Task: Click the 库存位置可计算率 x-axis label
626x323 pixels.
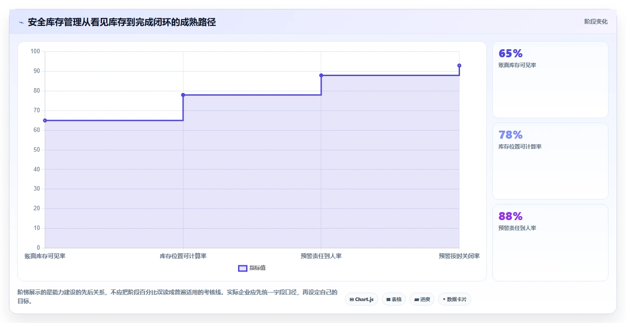Action: [183, 256]
